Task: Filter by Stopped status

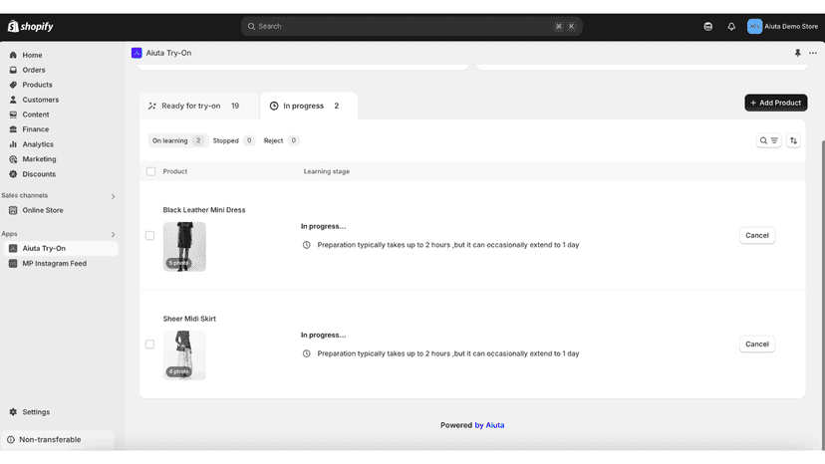Action: [233, 140]
